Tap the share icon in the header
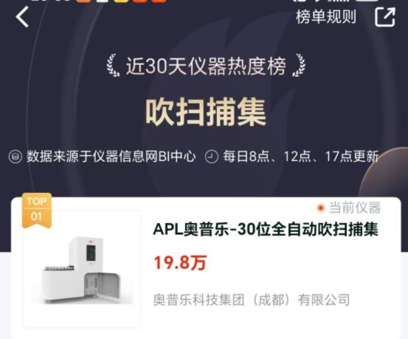 click(x=385, y=17)
